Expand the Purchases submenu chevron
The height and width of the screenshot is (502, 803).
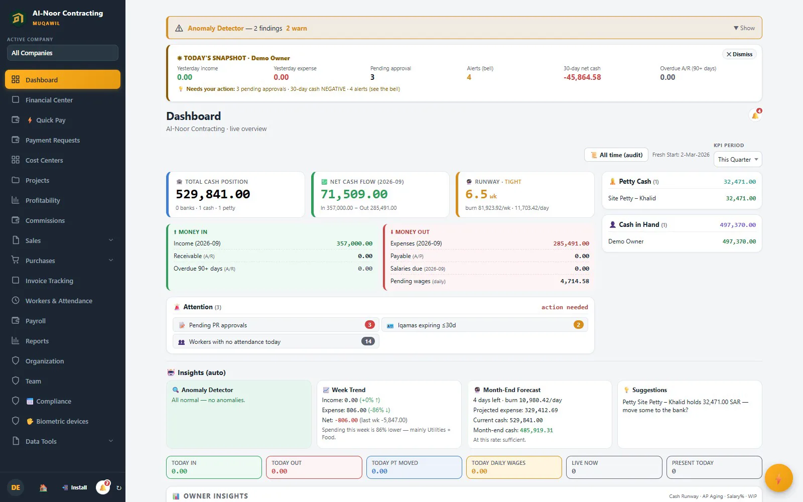111,260
